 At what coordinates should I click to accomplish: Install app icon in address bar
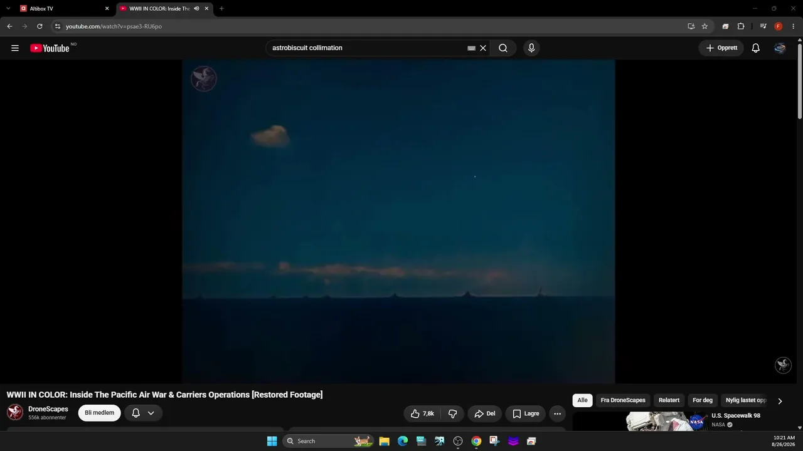(691, 26)
